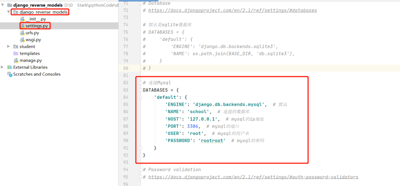
Task: Open wsgi.py file
Action: tap(33, 40)
